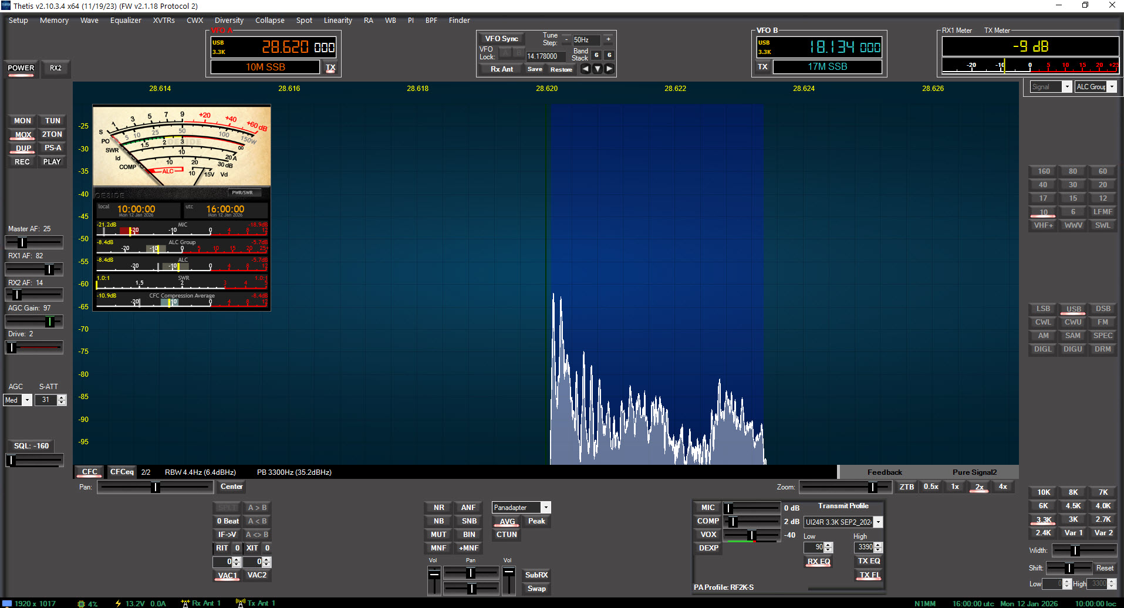1124x608 pixels.
Task: Enable CTUN click tuning
Action: pos(506,534)
